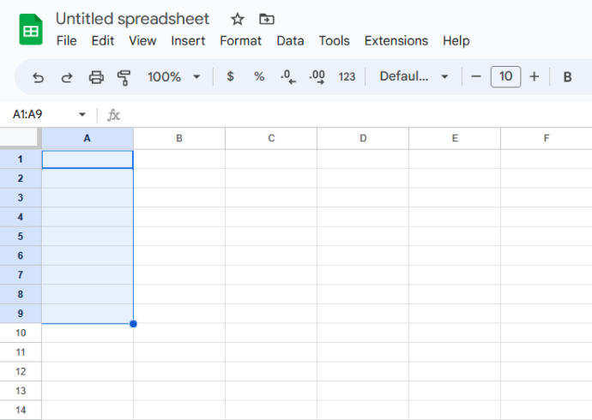Click the undo arrow icon

[x=38, y=77]
